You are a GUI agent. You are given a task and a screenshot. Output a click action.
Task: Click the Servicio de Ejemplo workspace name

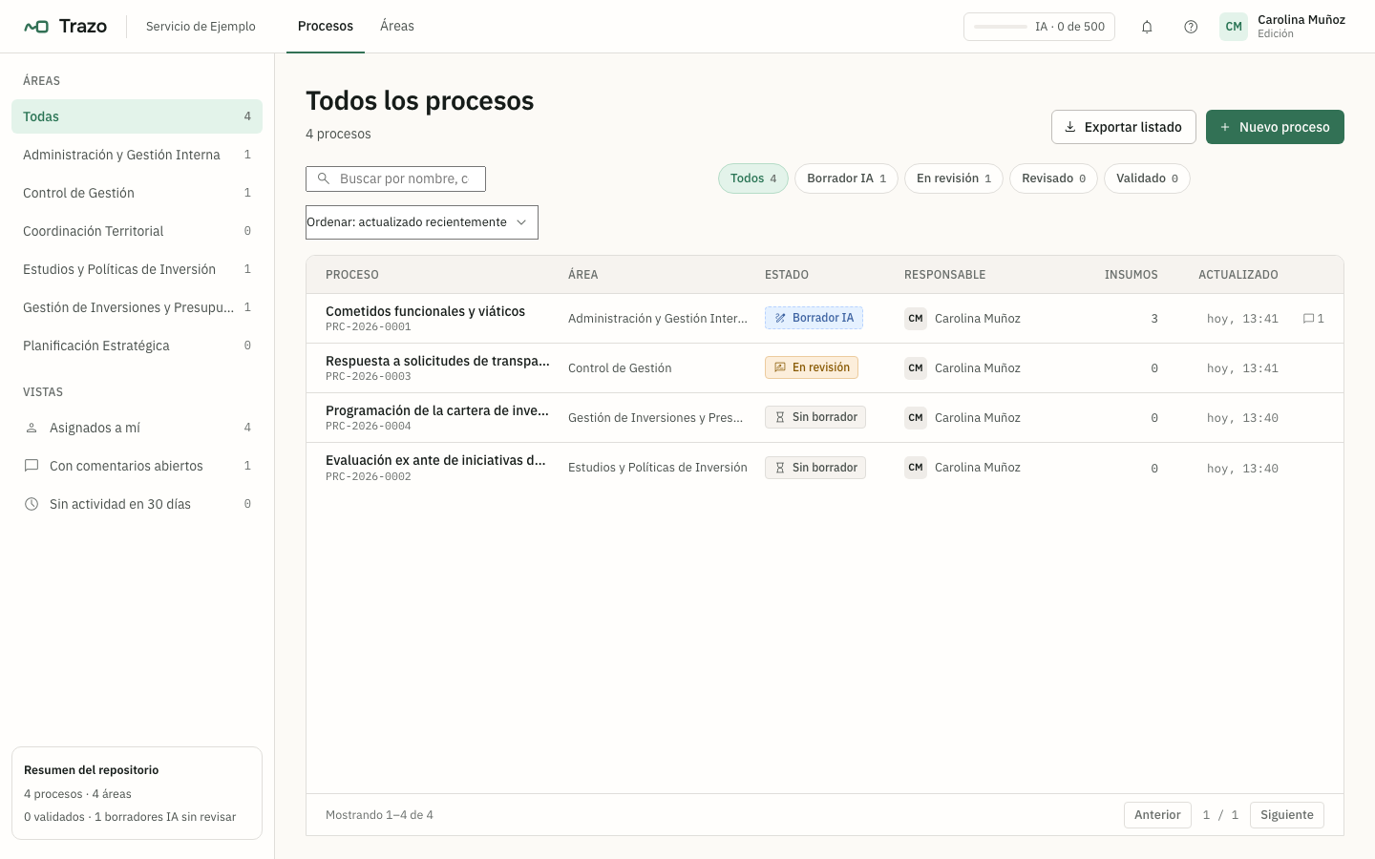pyautogui.click(x=201, y=27)
